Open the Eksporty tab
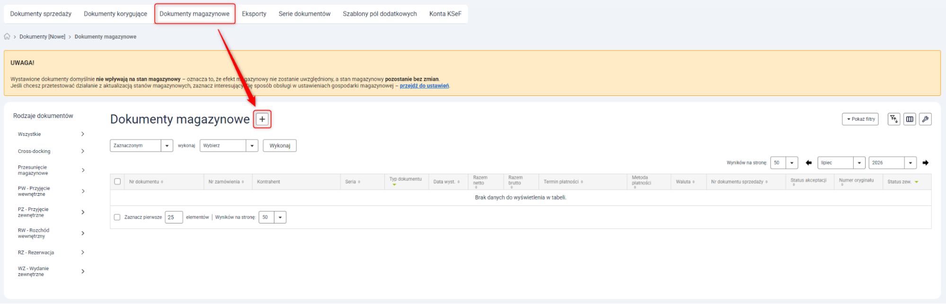946x304 pixels. [254, 14]
